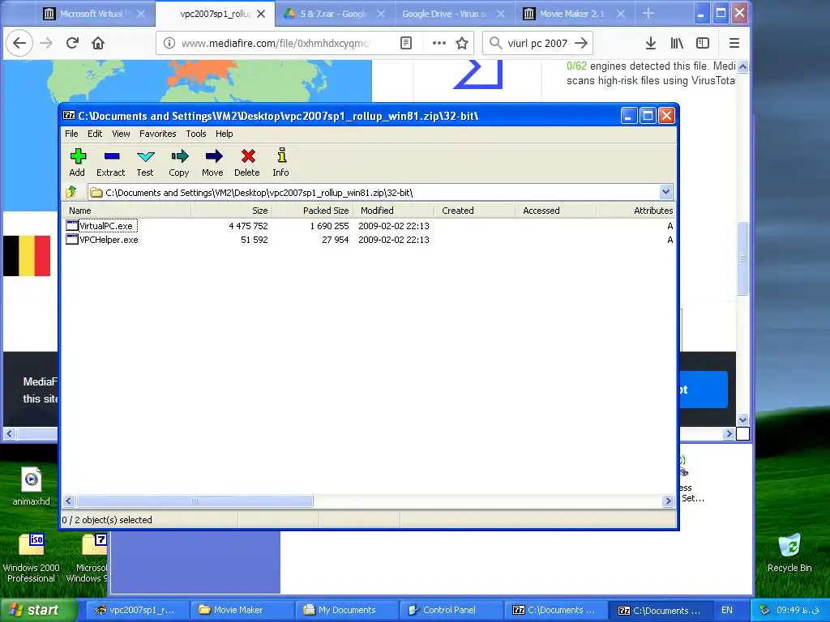Sort by the Name column header

pyautogui.click(x=127, y=211)
